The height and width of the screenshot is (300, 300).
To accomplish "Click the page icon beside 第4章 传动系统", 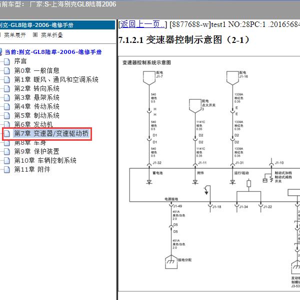I will tap(7, 106).
